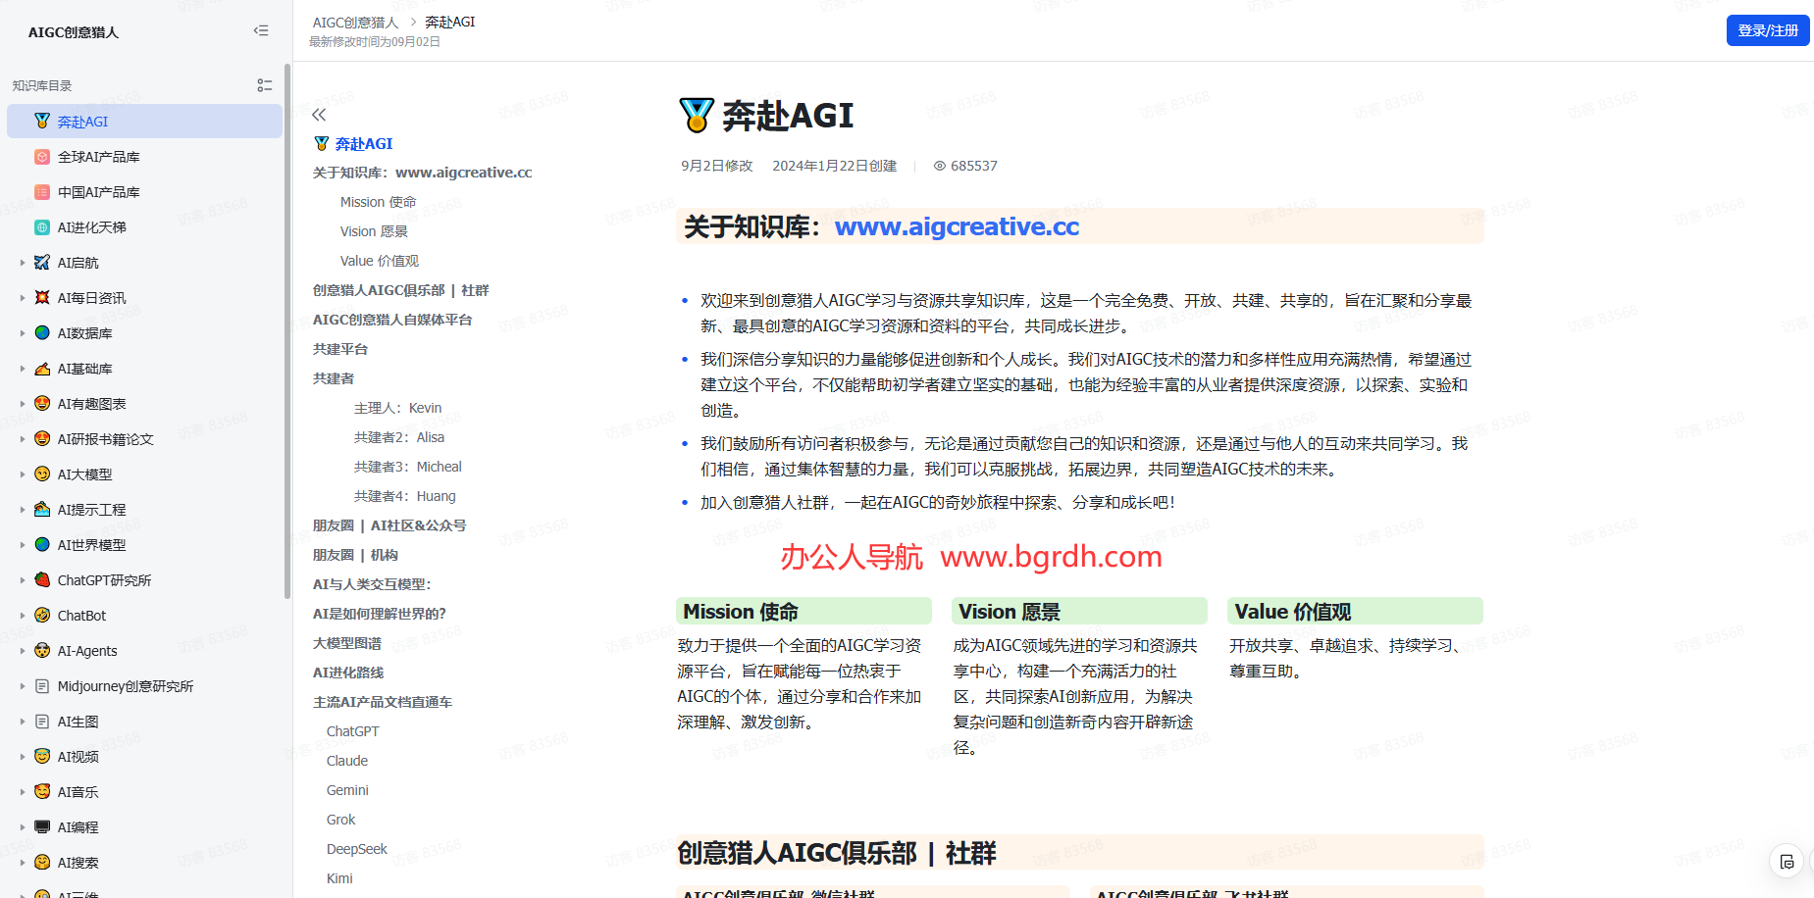Select the 全球AI产品库 cube icon
The height and width of the screenshot is (898, 1814).
tap(41, 156)
